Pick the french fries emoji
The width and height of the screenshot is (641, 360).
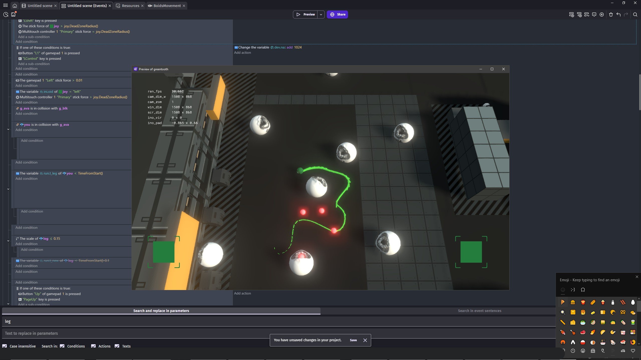[x=583, y=302]
